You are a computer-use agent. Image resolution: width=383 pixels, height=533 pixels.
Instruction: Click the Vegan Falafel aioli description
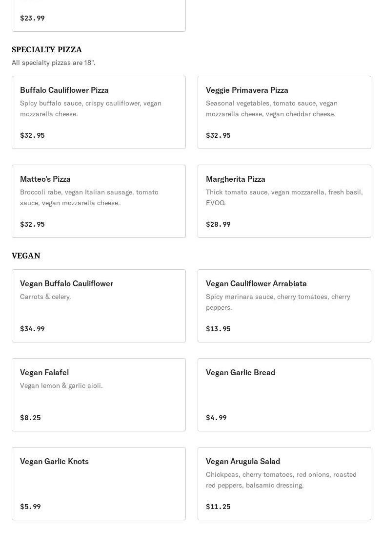coord(61,385)
